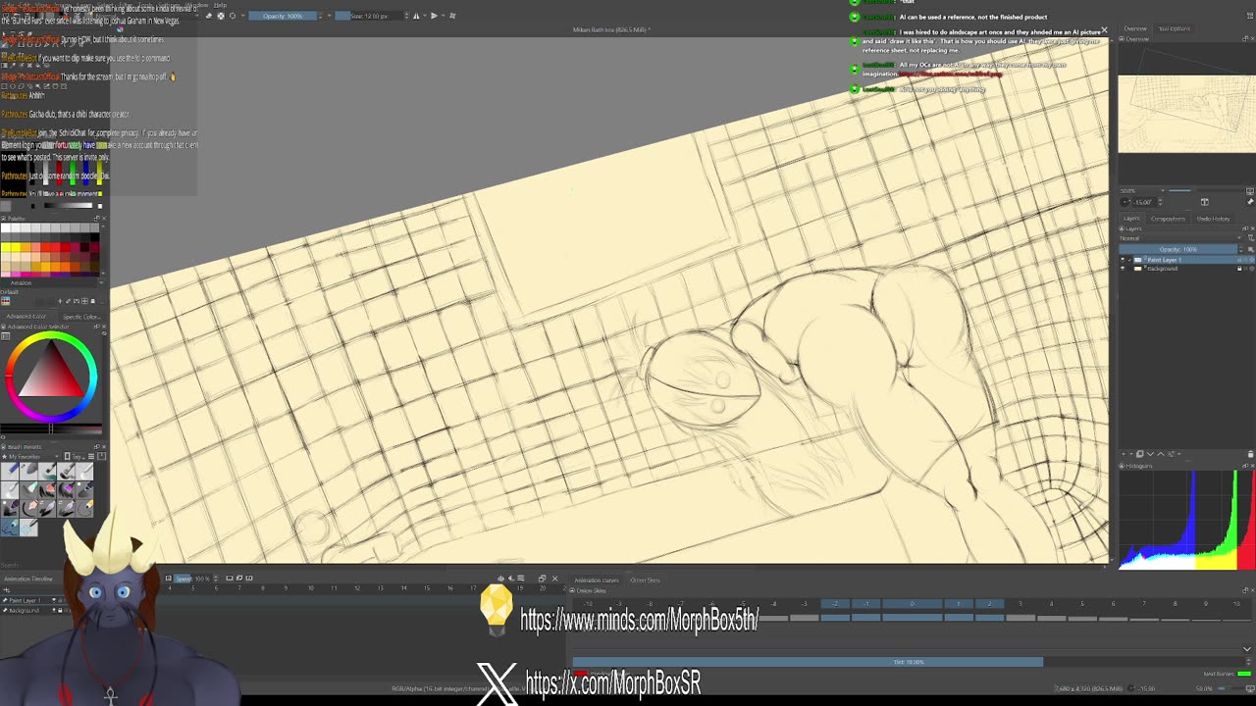This screenshot has height=706, width=1256.
Task: Select the third brush preset in the top row
Action: [47, 472]
